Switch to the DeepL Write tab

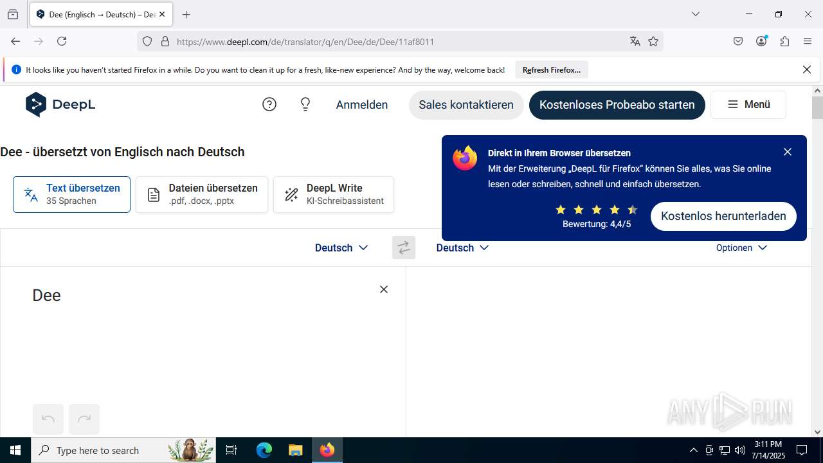pos(334,194)
